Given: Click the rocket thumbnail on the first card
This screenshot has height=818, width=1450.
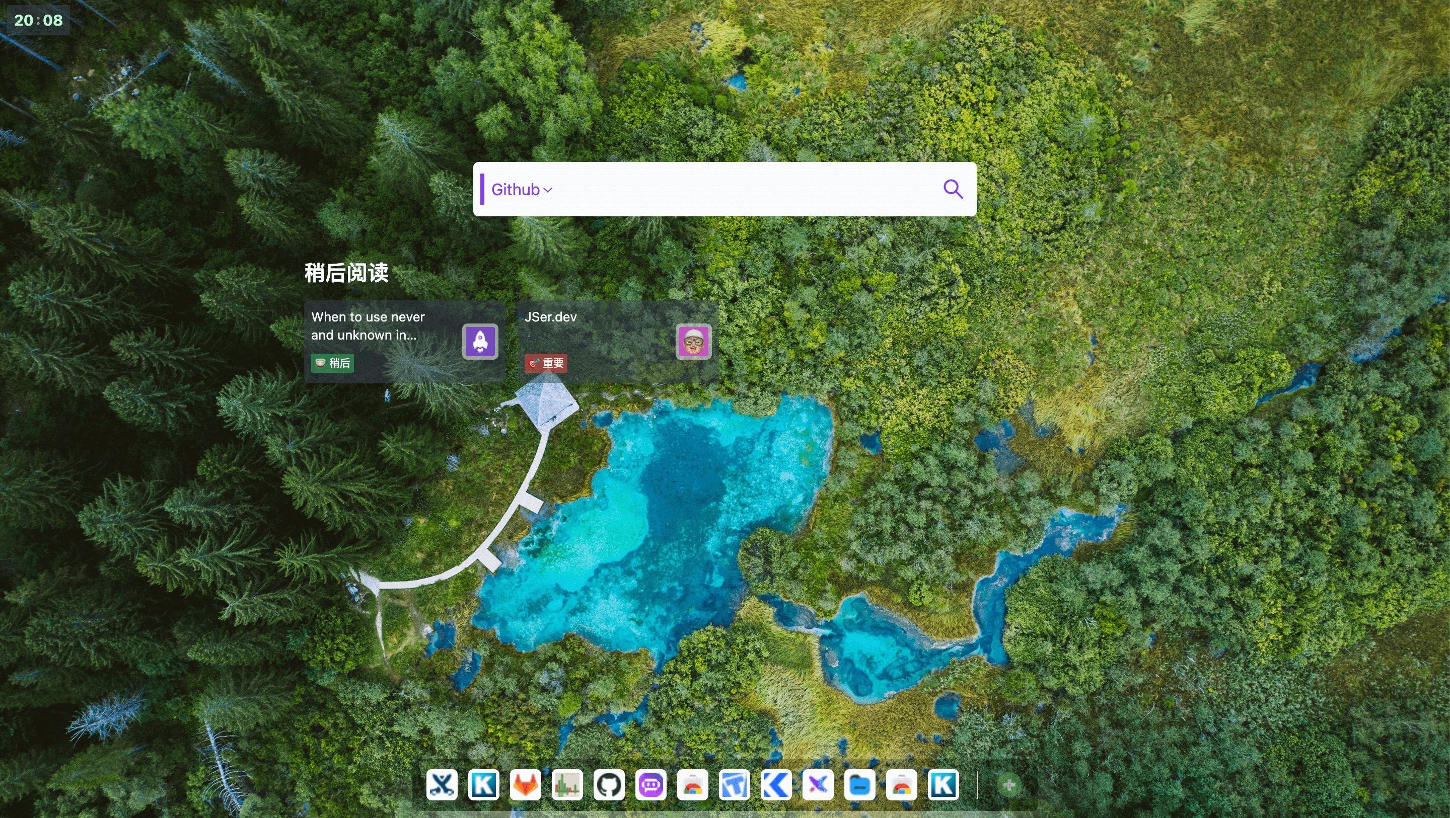Looking at the screenshot, I should click(480, 342).
